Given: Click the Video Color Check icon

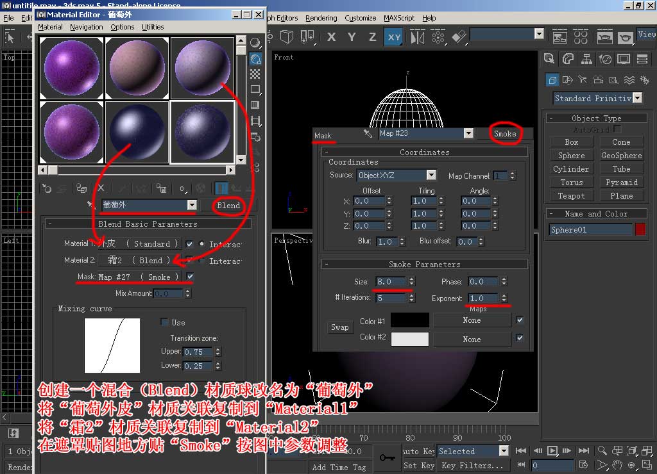Looking at the screenshot, I should [x=255, y=105].
